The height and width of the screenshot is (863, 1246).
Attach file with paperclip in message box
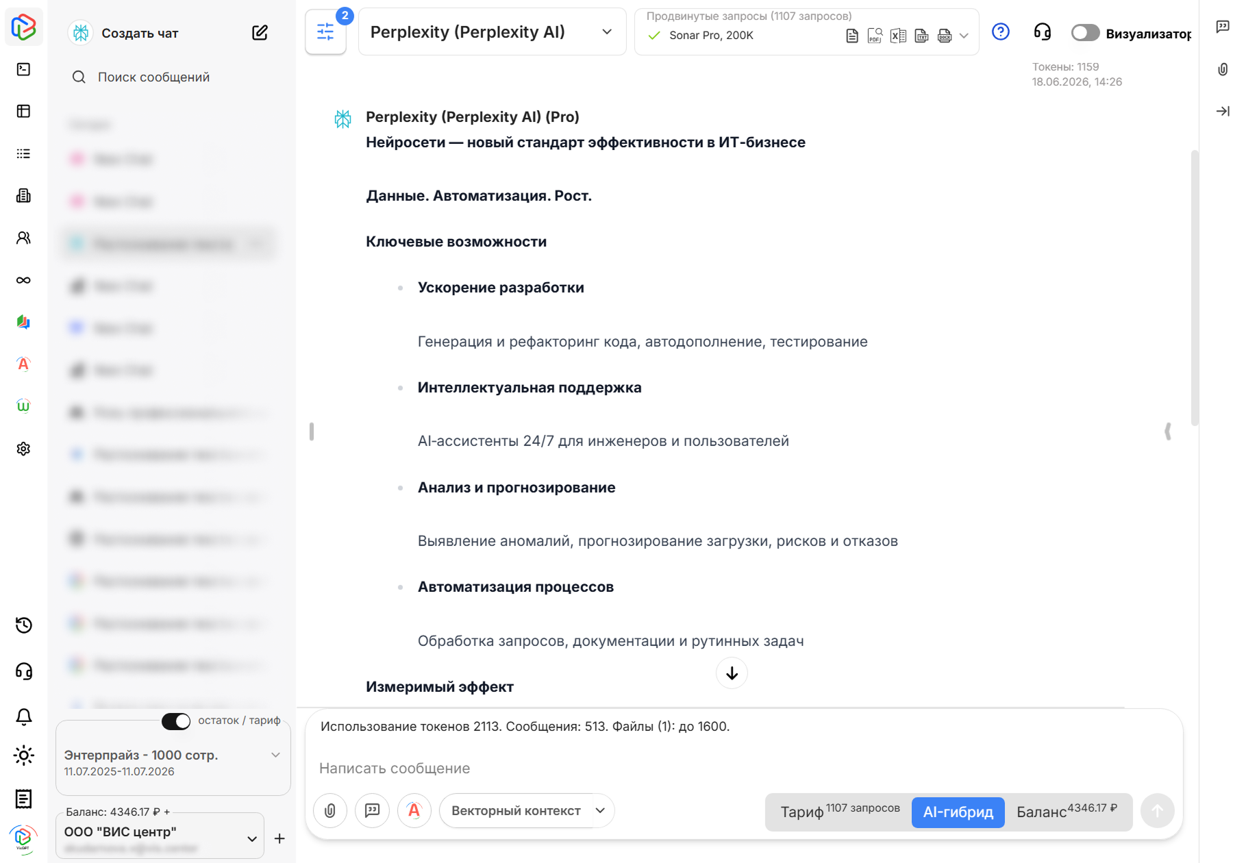[x=330, y=811]
